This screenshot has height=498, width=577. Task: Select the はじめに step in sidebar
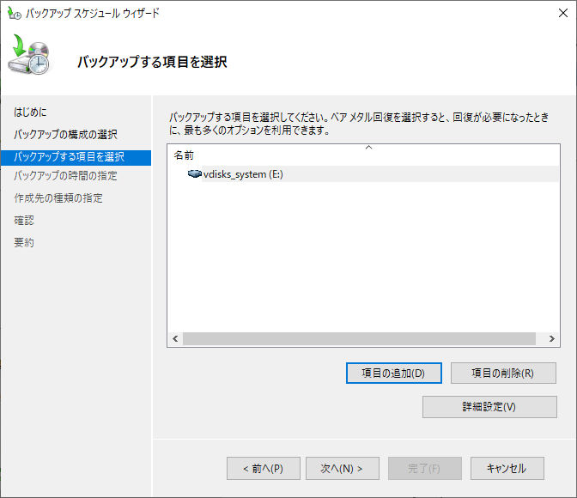pyautogui.click(x=30, y=112)
